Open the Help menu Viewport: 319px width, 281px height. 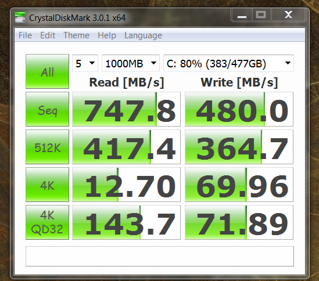tap(107, 35)
